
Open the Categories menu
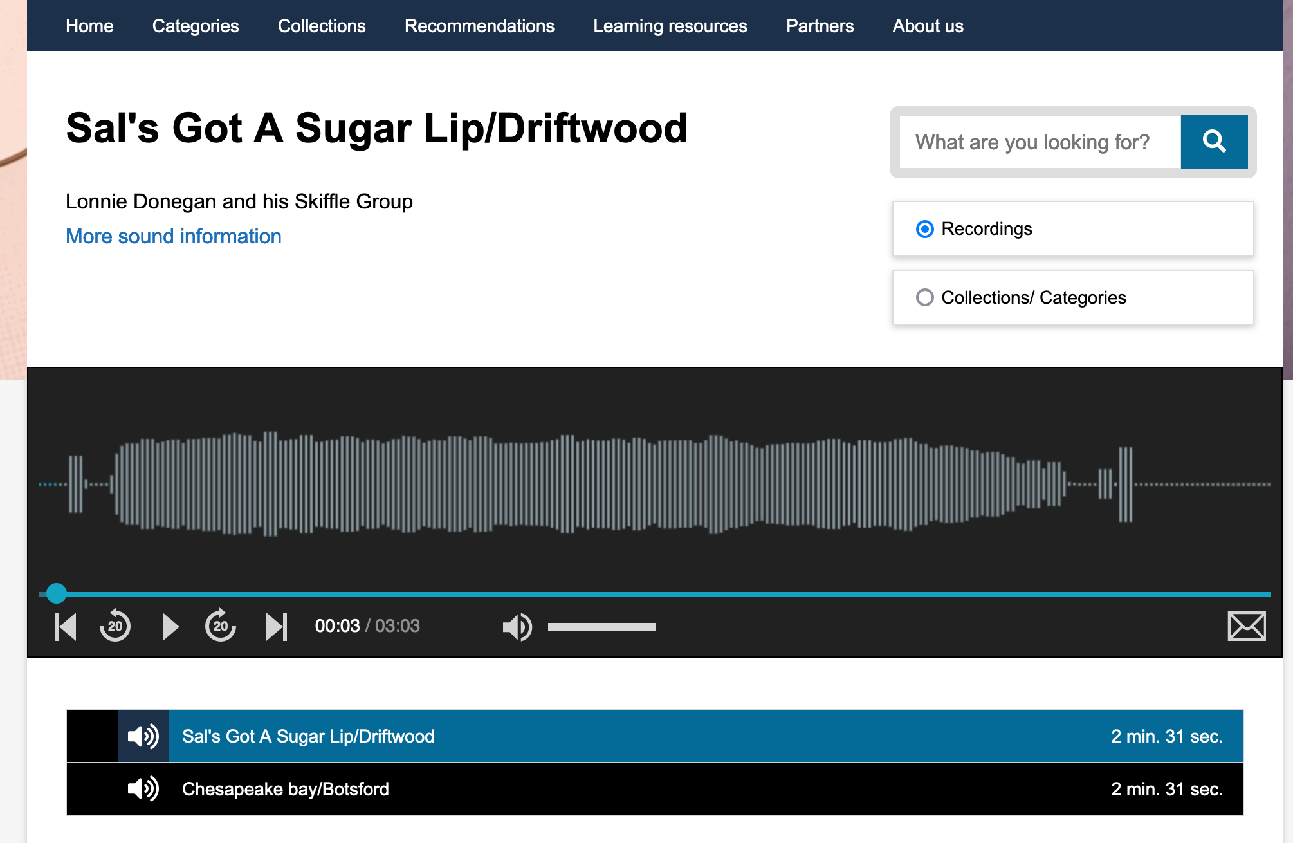[195, 26]
